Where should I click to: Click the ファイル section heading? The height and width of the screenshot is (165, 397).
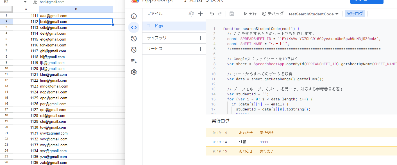coord(155,14)
